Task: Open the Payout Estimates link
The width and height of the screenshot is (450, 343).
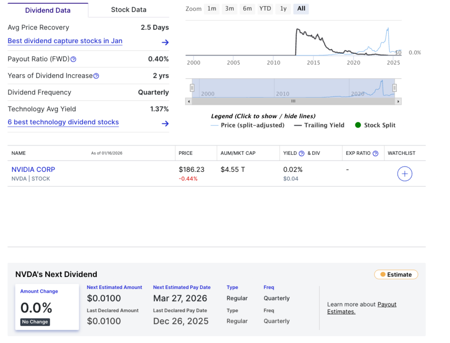Action: [386, 304]
